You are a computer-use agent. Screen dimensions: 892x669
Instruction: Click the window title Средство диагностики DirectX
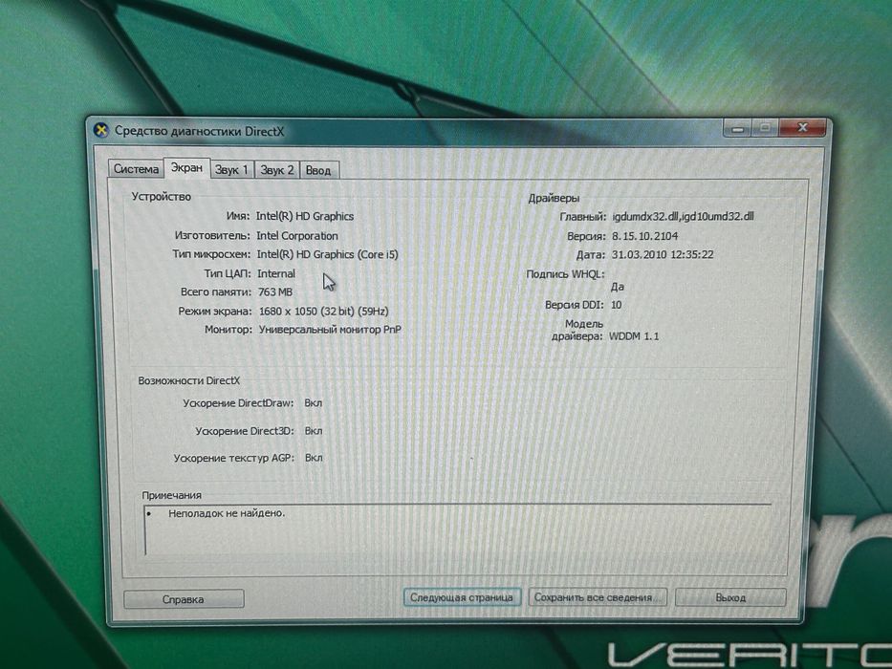point(199,131)
